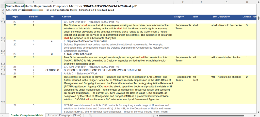
Task: Click the 'shall' Term cell in row 512
Action: click(x=201, y=31)
